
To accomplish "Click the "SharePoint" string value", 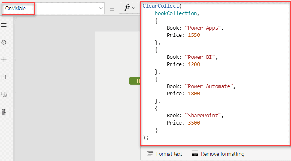I will [x=203, y=115].
